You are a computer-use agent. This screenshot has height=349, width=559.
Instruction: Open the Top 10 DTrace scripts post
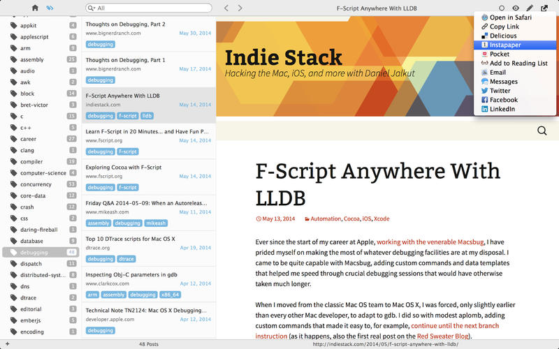[149, 248]
